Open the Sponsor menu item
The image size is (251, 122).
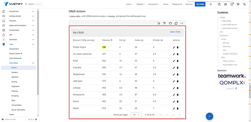(x=189, y=4)
